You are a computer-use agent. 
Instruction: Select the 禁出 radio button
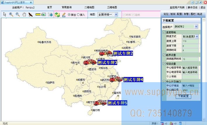coord(69,14)
